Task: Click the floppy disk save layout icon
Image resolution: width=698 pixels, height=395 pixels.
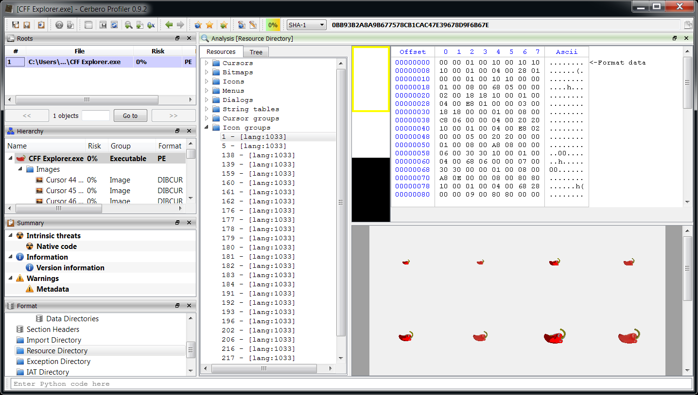Action: pos(103,25)
